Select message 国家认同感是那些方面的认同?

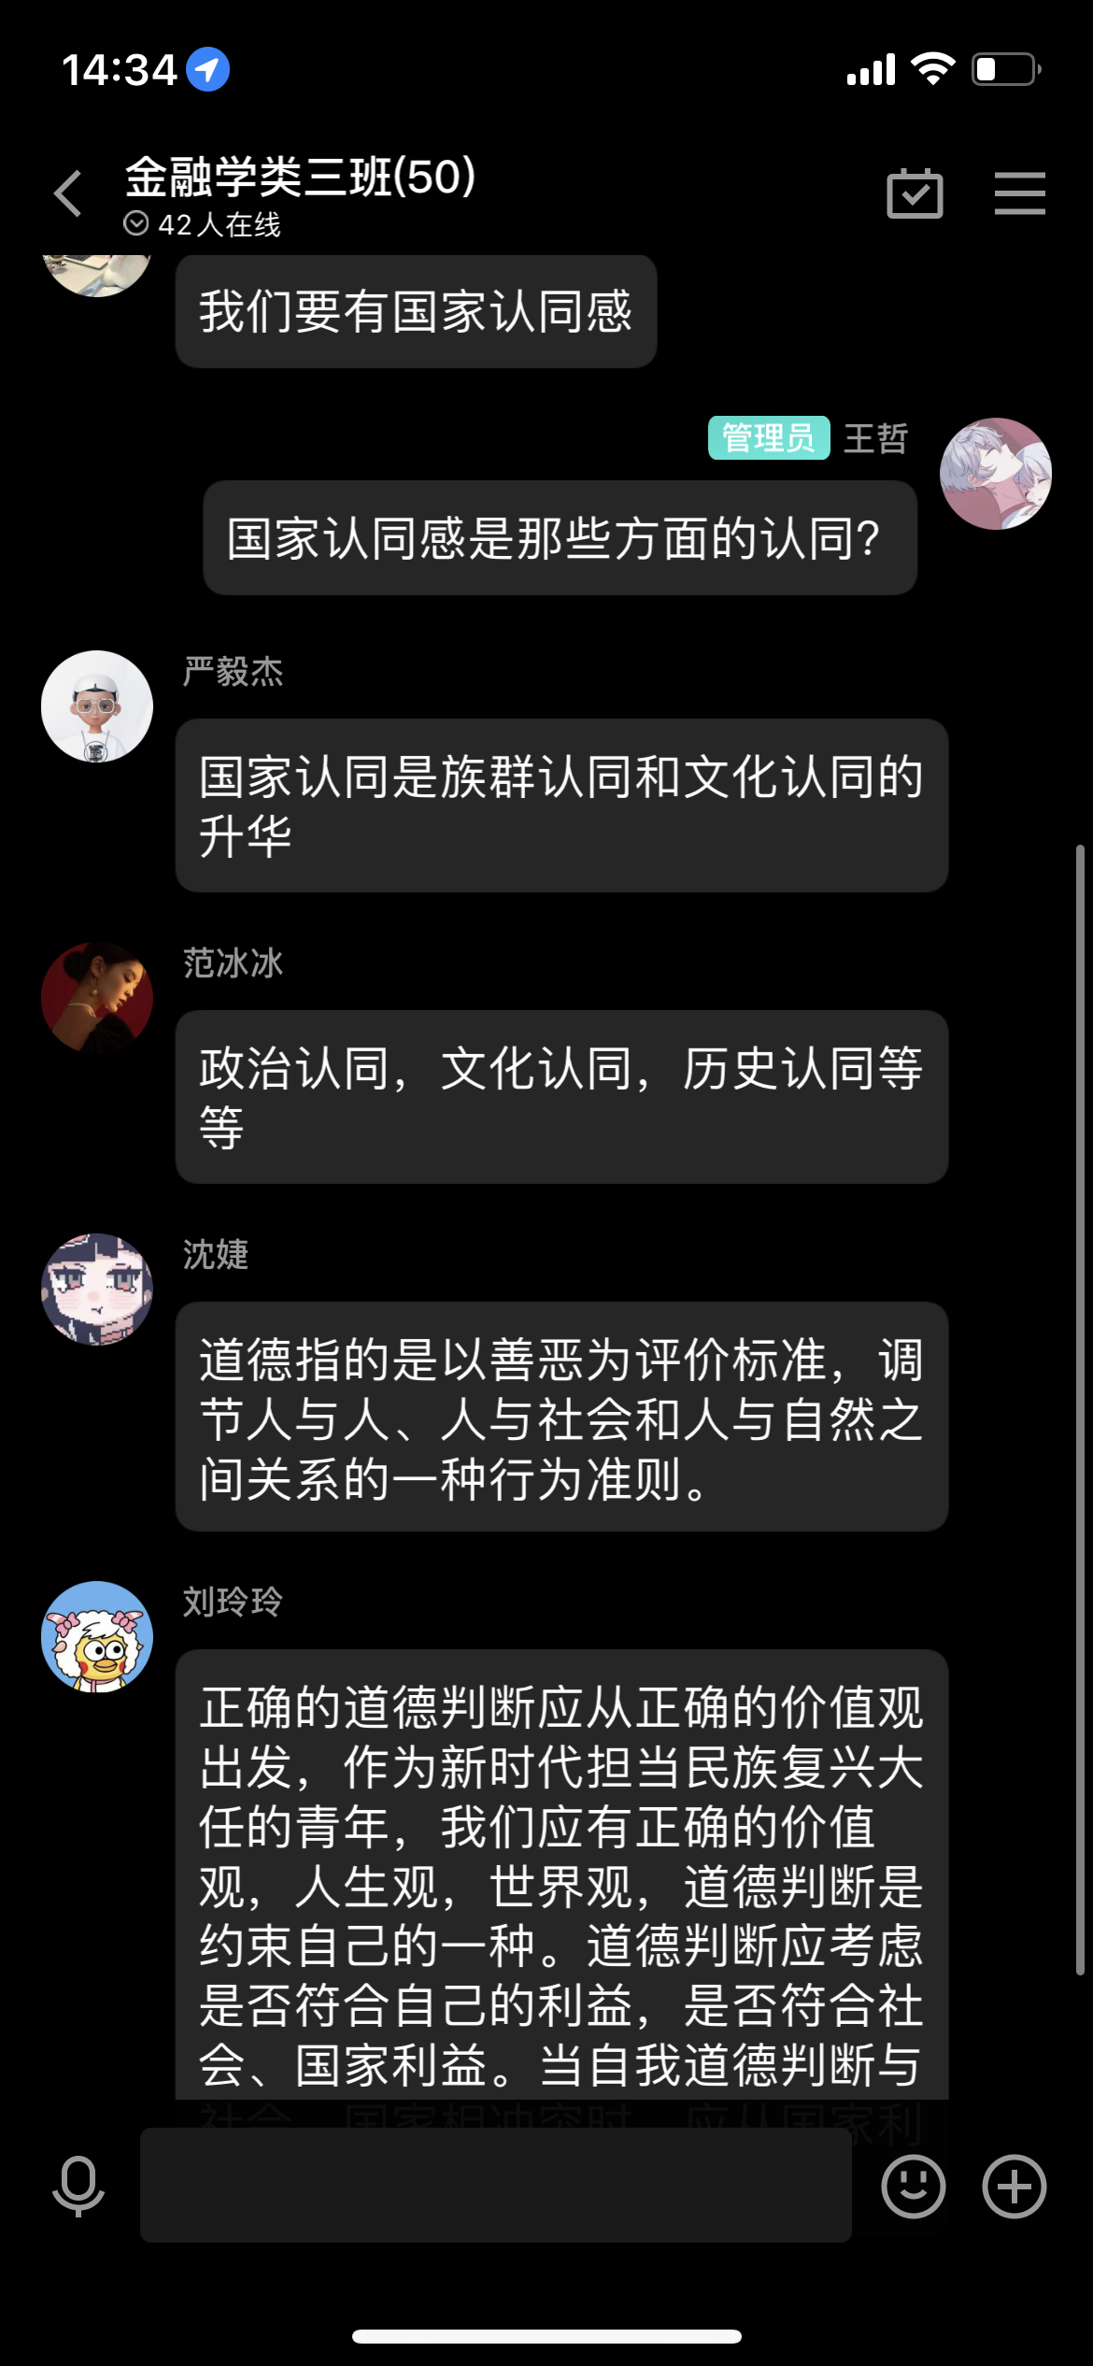tap(561, 538)
